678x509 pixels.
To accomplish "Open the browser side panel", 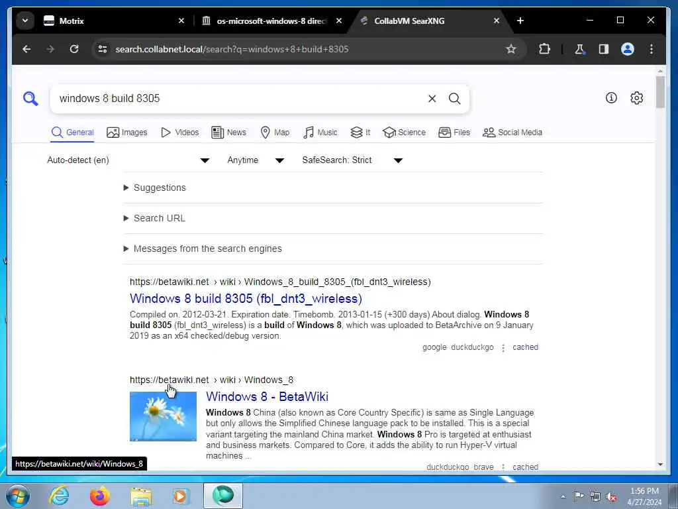I will click(x=604, y=49).
